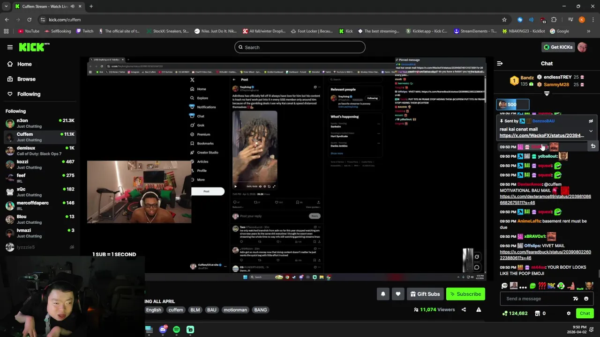Toggle follow heart button
This screenshot has height=337, width=600.
pyautogui.click(x=398, y=294)
